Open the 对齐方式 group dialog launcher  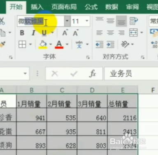coord(143,57)
